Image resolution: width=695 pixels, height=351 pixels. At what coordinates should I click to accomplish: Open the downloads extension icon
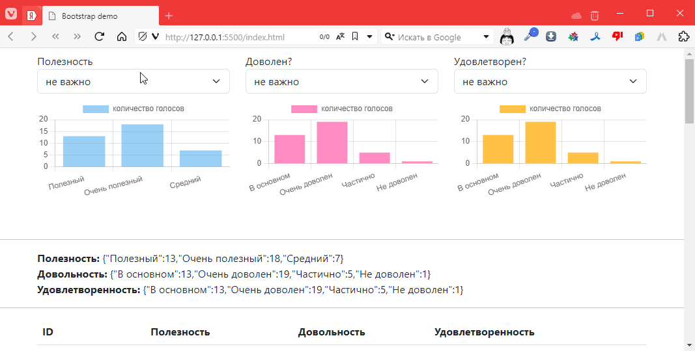[x=551, y=37]
